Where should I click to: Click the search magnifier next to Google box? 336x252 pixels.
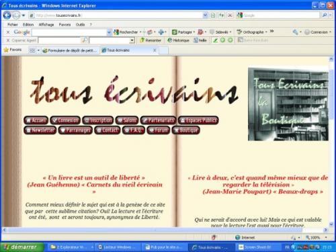(325, 15)
